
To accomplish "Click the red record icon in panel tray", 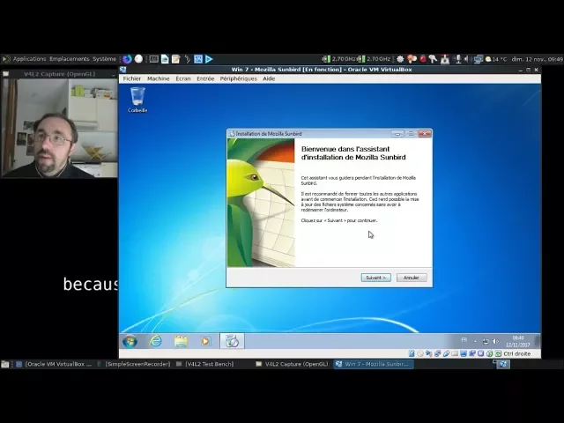I will point(423,59).
